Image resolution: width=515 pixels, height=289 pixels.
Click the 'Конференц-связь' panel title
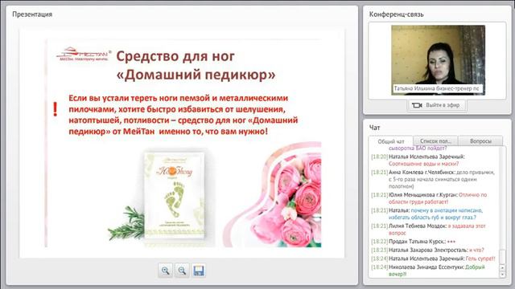(x=397, y=14)
